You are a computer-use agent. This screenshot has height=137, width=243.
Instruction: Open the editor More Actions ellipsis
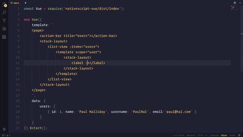point(240,3)
